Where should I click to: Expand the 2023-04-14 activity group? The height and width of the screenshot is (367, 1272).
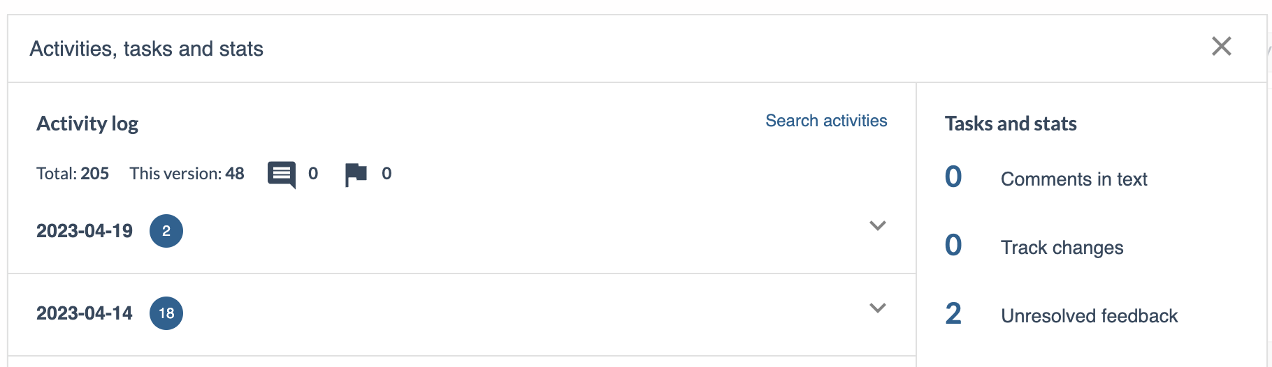[877, 308]
